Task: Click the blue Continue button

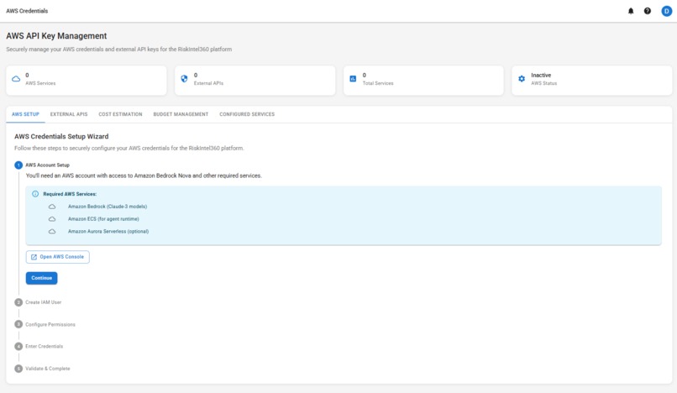Action: pos(41,278)
